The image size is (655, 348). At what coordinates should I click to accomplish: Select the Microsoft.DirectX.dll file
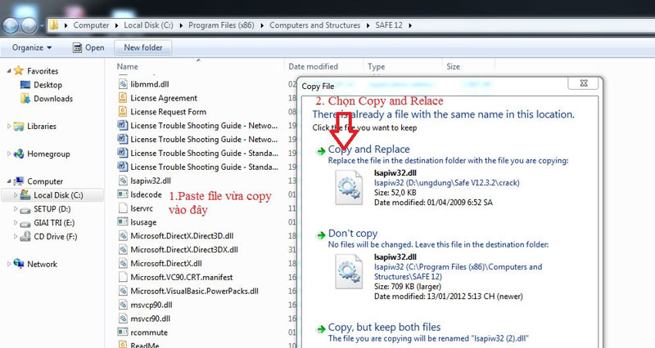tap(166, 263)
